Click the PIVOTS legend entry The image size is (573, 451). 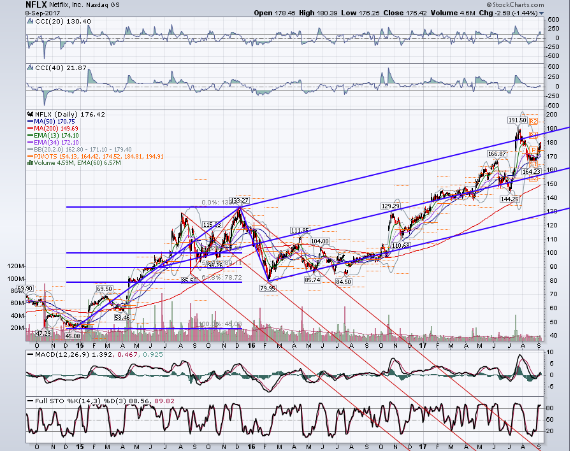click(x=96, y=156)
